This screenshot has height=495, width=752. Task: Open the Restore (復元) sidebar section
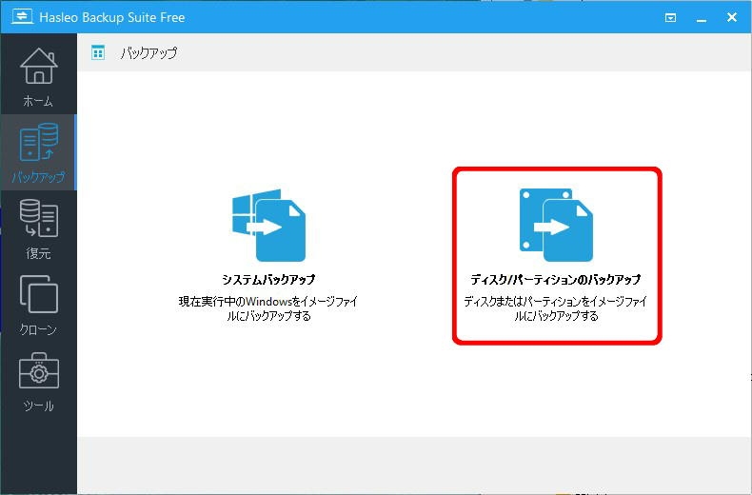pos(38,228)
